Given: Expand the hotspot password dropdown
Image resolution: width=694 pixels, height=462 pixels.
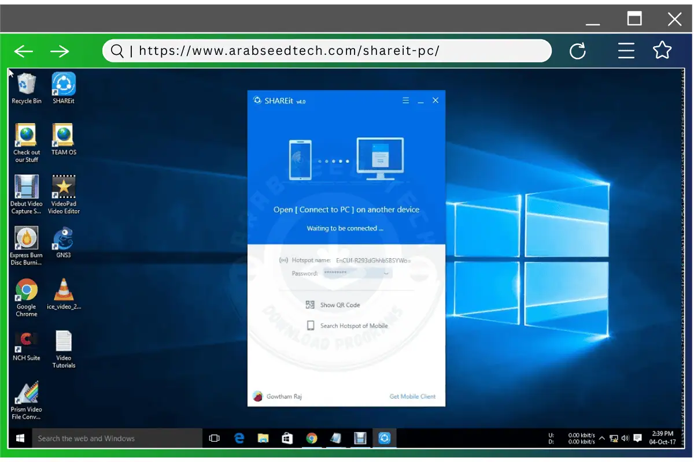Looking at the screenshot, I should [386, 273].
